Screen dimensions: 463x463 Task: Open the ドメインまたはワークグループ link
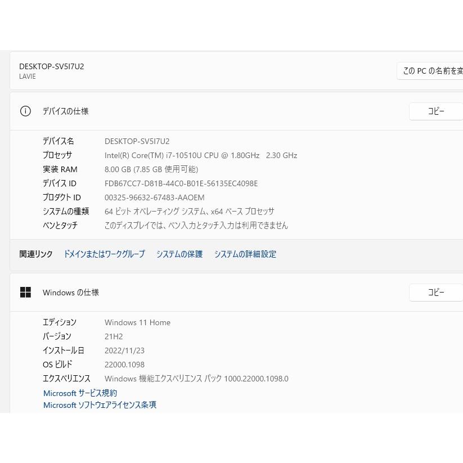104,254
